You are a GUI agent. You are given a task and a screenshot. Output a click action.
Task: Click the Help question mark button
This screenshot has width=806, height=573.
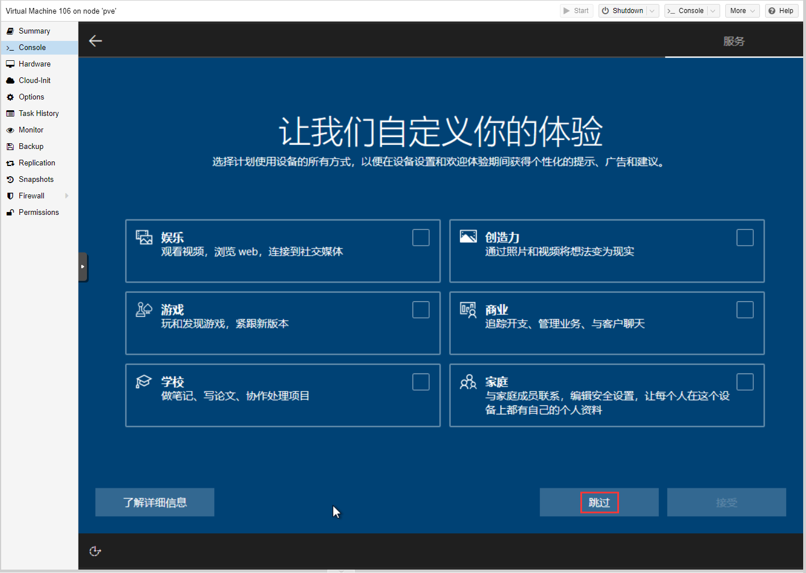[781, 11]
